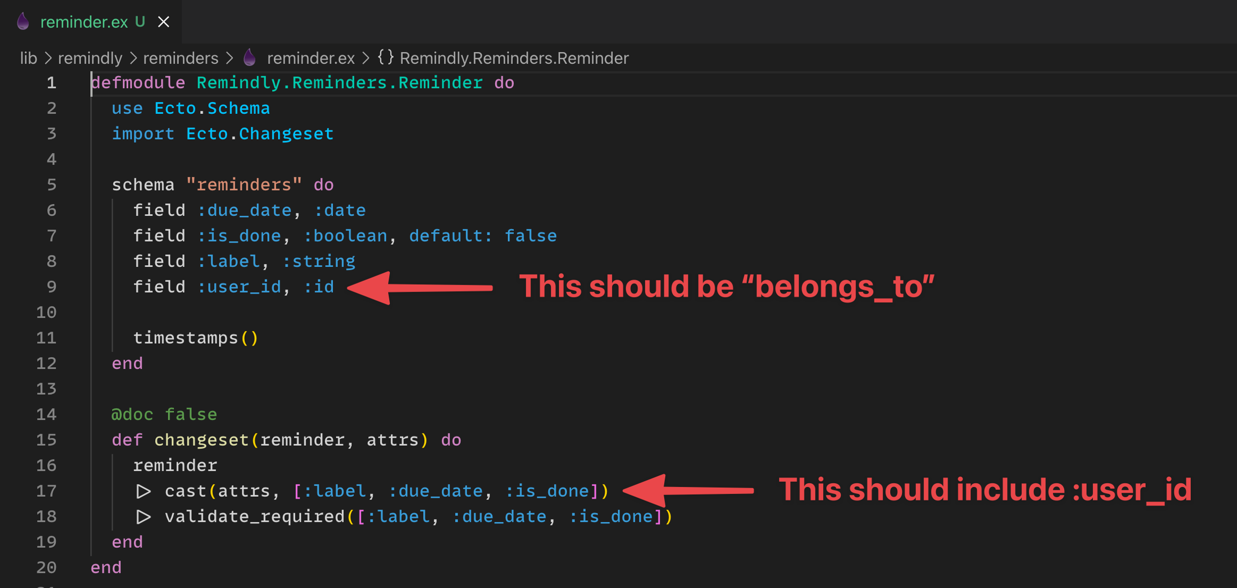The height and width of the screenshot is (588, 1237).
Task: Click line number 17 in gutter
Action: tap(46, 491)
